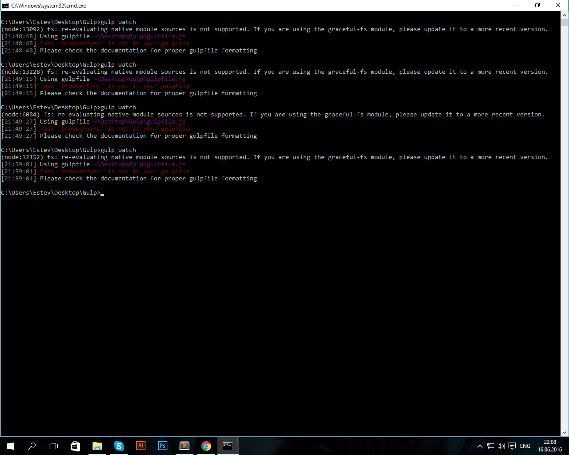
Task: Click the scrollbar down arrow in cmd
Action: coord(565,433)
